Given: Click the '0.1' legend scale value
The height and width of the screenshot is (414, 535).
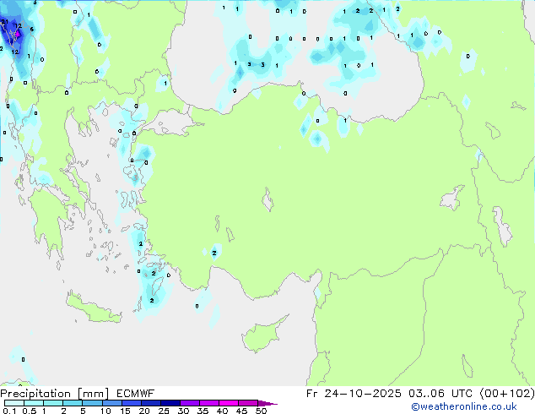Looking at the screenshot, I should tap(9, 411).
